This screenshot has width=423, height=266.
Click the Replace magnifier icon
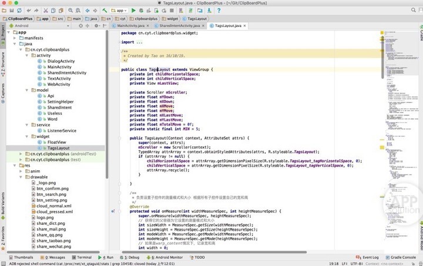coord(78,11)
